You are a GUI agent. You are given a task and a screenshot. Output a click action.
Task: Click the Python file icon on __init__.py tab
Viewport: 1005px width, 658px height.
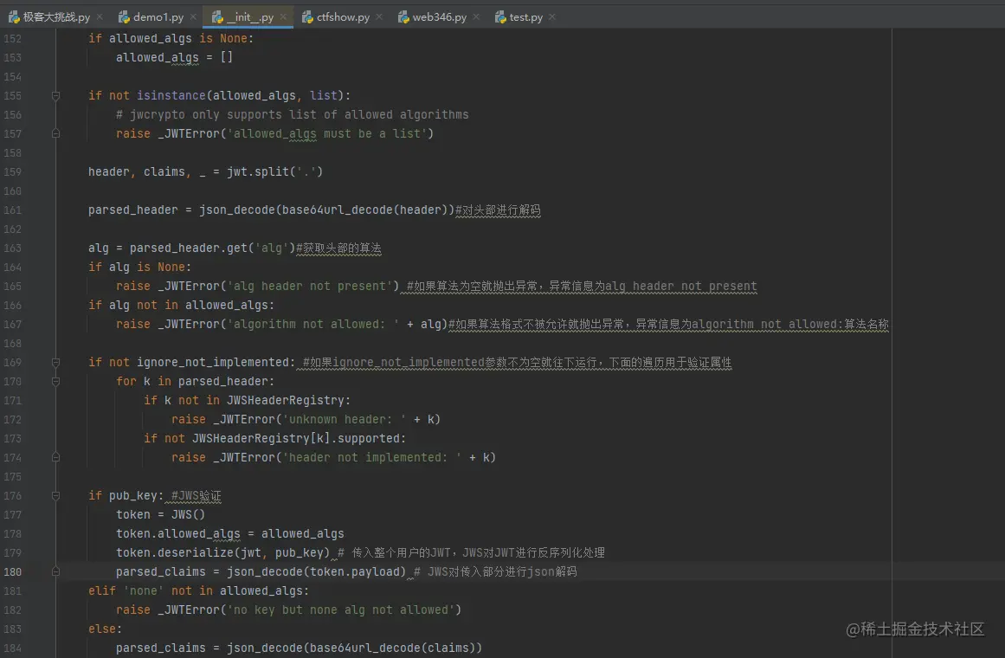(217, 16)
